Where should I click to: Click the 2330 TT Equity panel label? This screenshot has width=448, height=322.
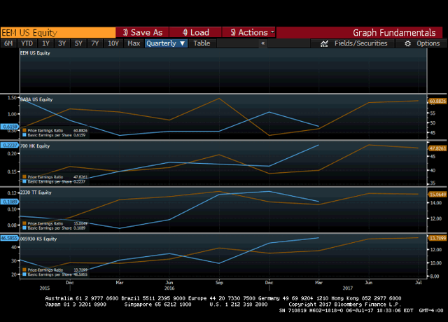click(36, 192)
